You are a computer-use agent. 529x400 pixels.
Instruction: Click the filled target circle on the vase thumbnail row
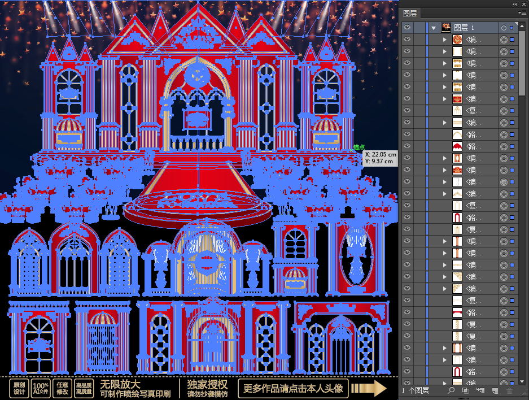(504, 182)
